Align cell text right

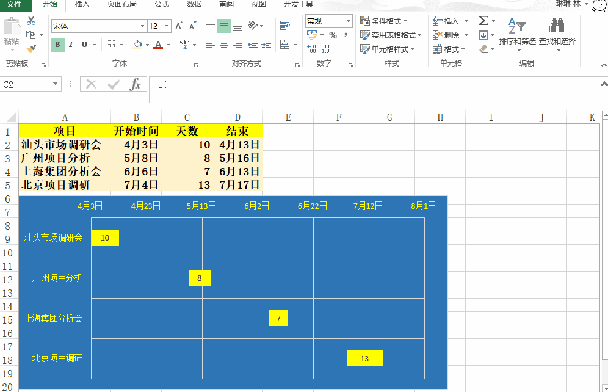tap(237, 45)
